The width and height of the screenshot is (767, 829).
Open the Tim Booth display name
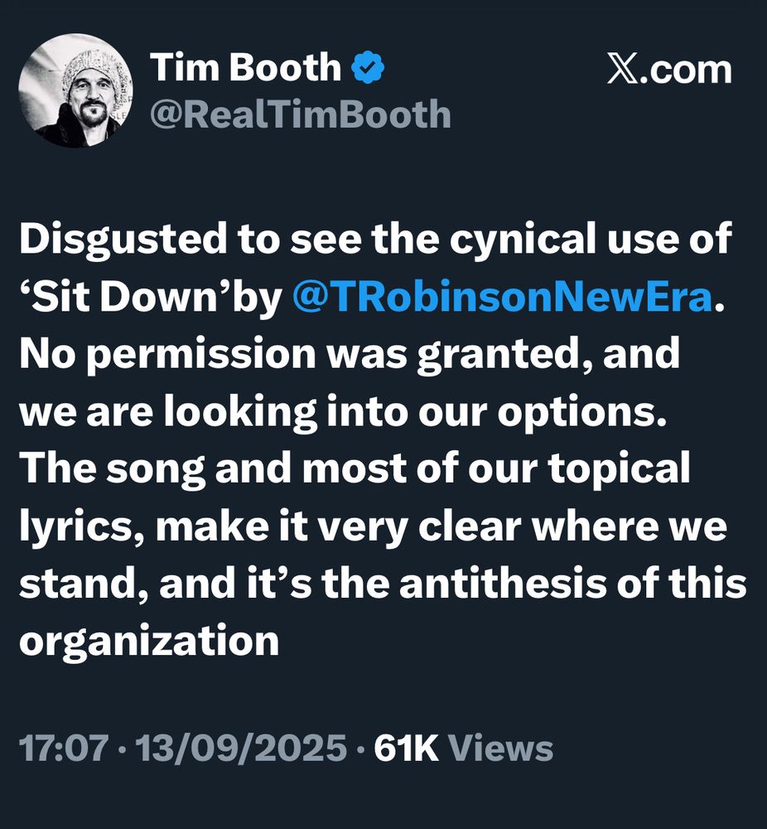coord(246,67)
